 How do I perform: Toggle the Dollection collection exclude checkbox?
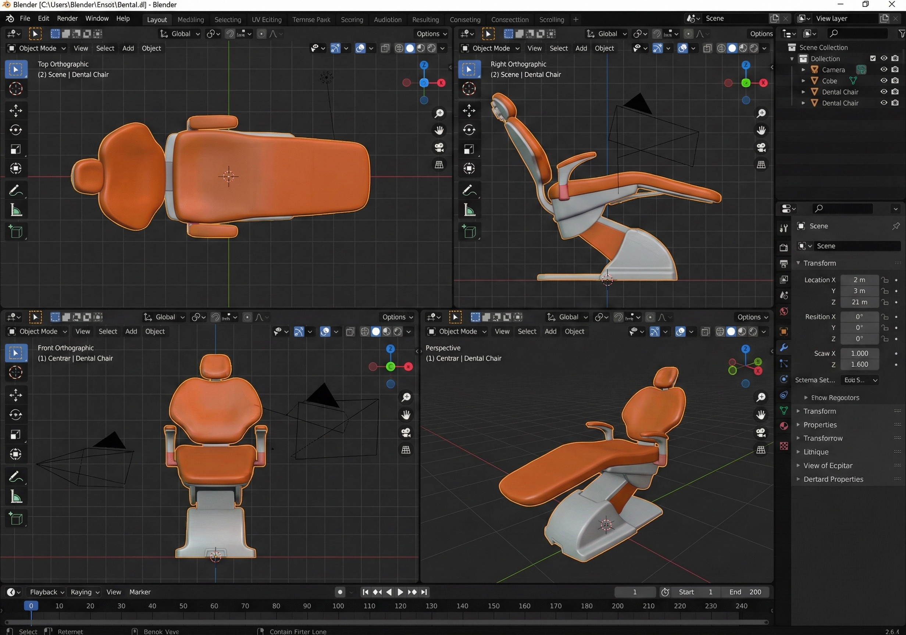point(873,58)
